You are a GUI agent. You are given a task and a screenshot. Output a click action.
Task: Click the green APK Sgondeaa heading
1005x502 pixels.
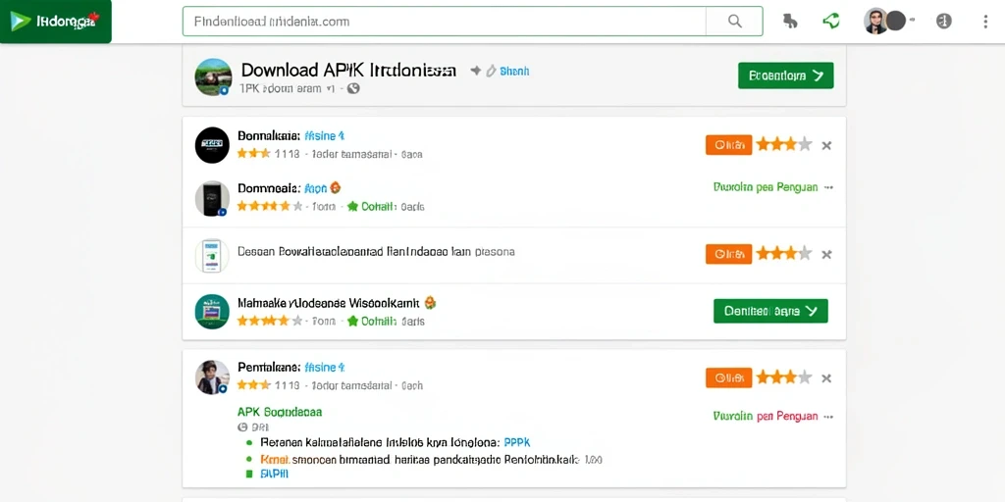coord(280,412)
